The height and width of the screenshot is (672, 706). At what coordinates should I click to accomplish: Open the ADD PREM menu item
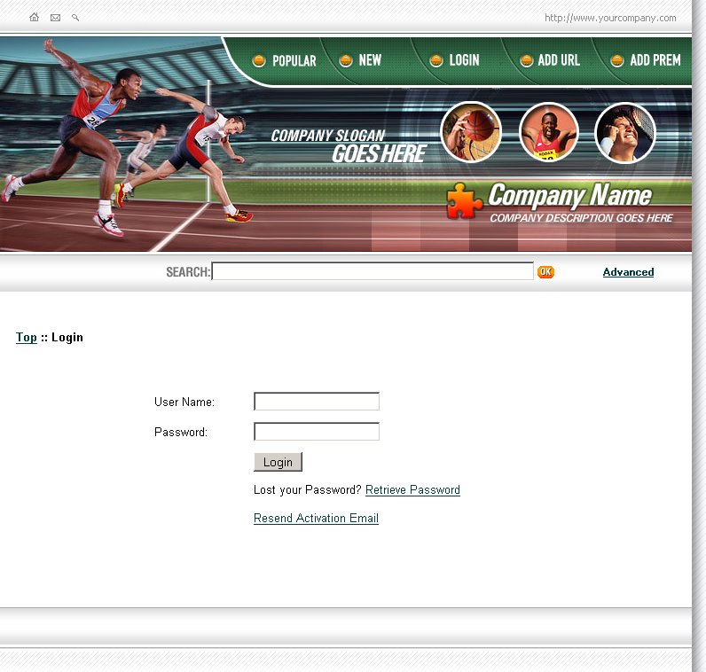645,60
